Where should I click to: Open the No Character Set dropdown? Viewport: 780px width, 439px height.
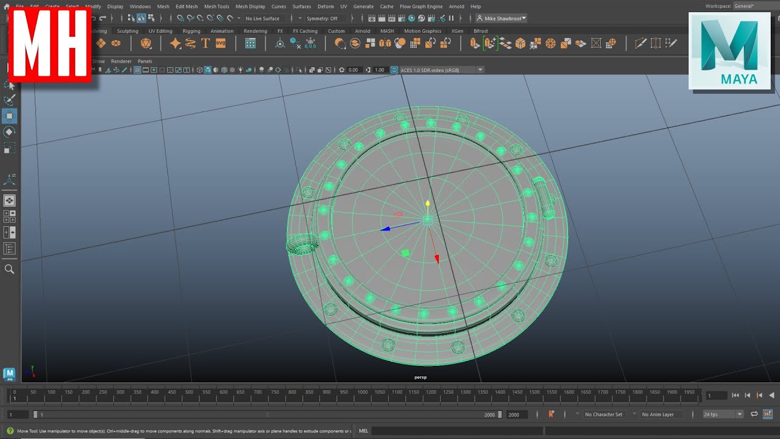pyautogui.click(x=604, y=415)
